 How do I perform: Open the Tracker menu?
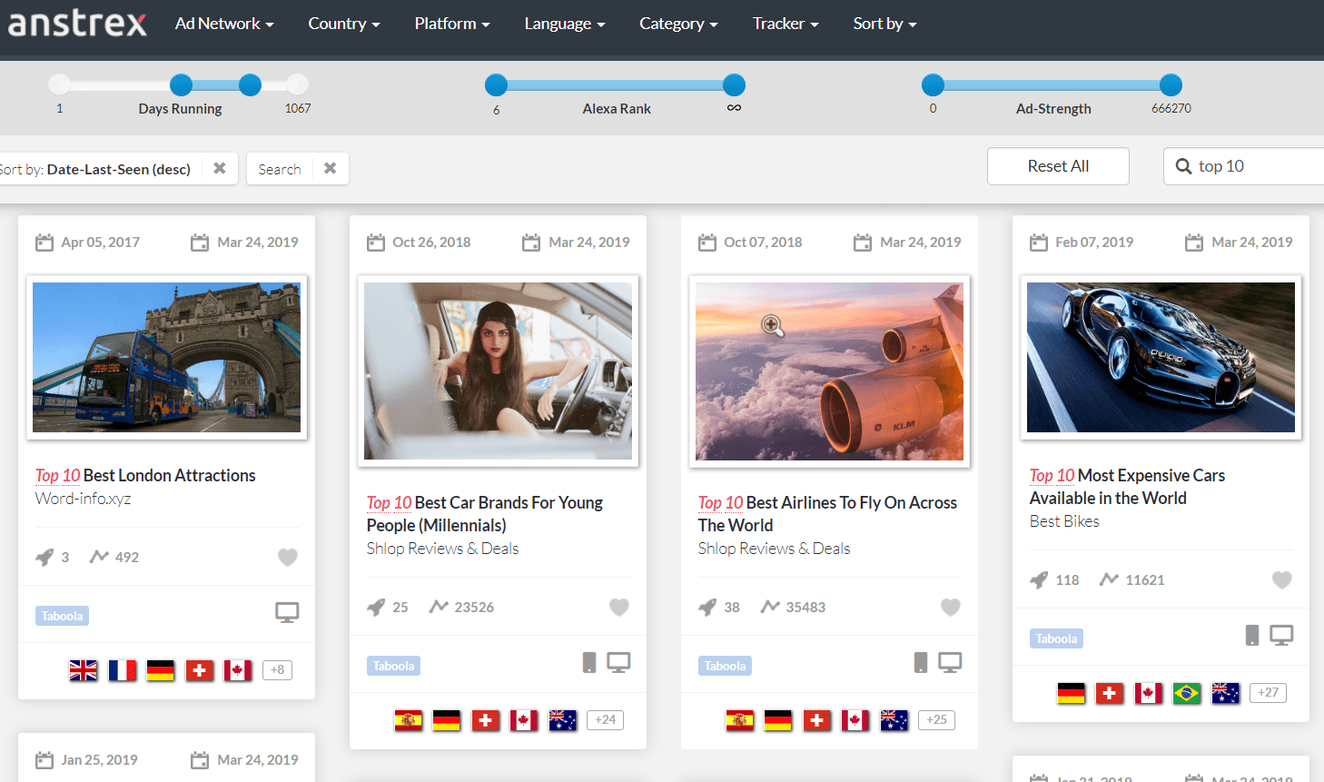click(785, 24)
